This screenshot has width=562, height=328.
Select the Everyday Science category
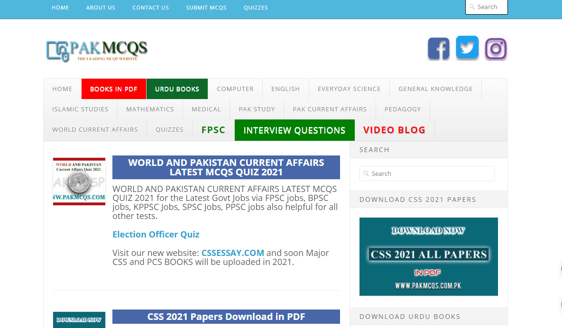349,89
